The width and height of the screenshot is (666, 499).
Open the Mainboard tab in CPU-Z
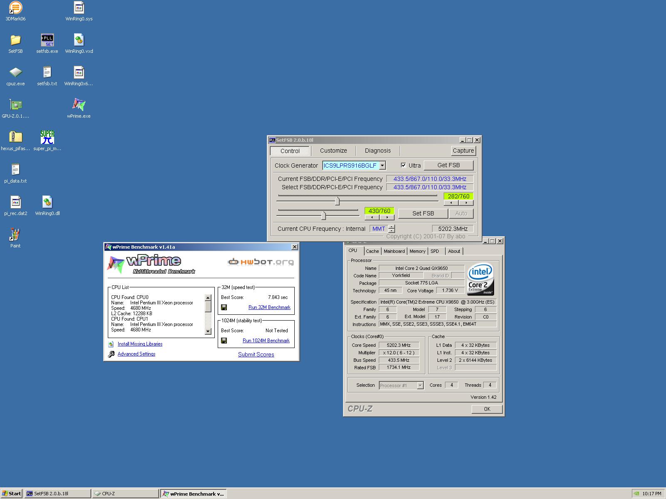coord(394,251)
